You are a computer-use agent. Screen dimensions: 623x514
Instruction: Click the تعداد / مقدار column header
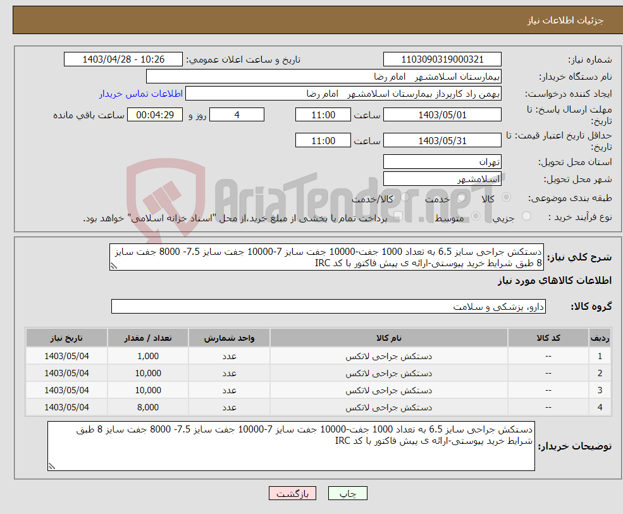coord(148,338)
